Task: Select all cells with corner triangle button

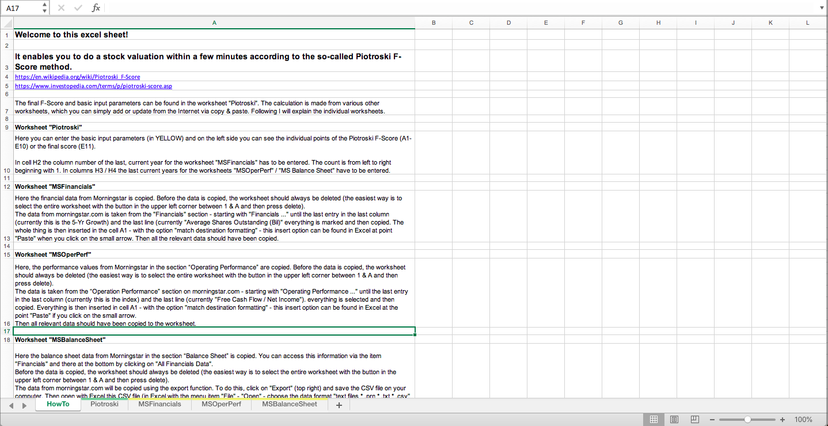Action: click(6, 23)
